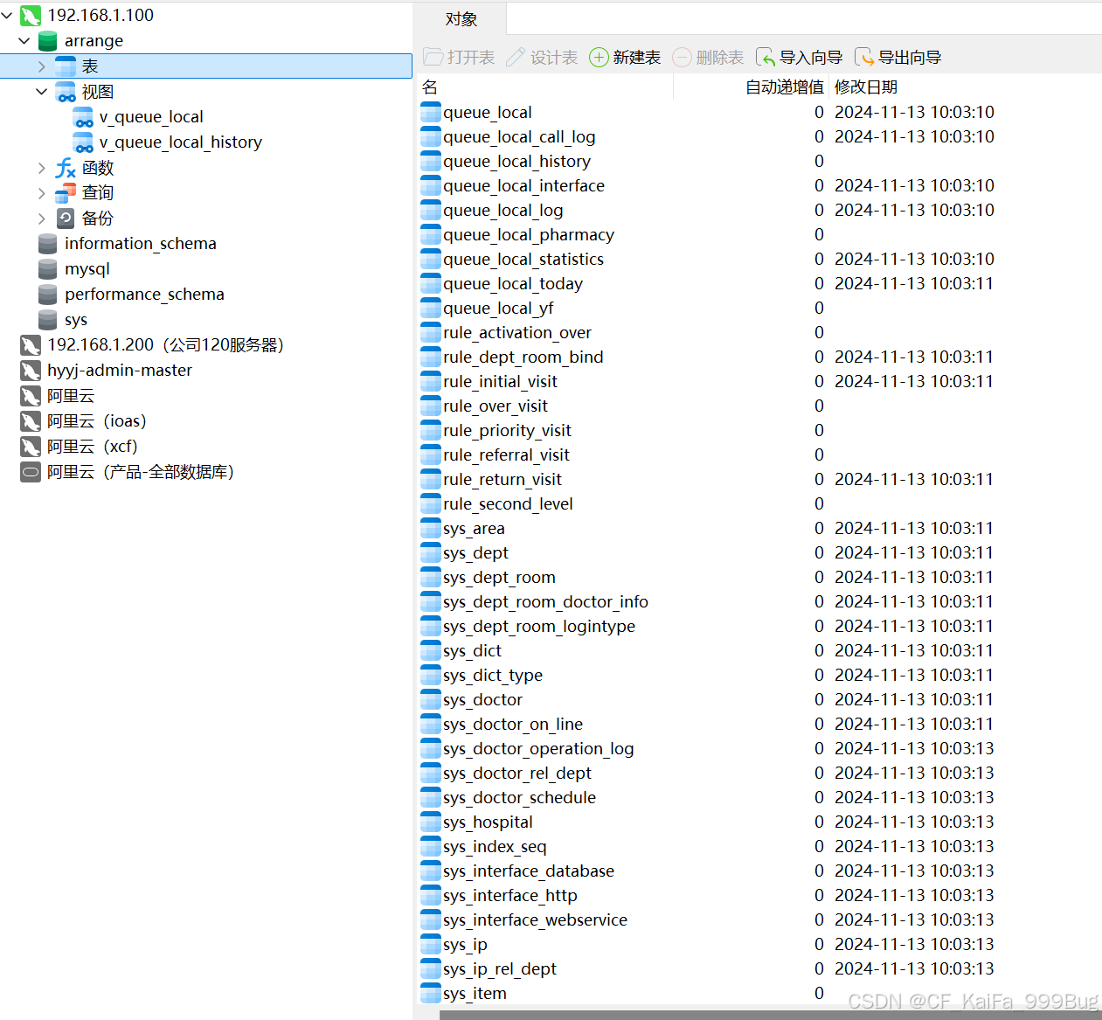Switch to the 对象 tab
Viewport: 1102px width, 1020px height.
(461, 19)
